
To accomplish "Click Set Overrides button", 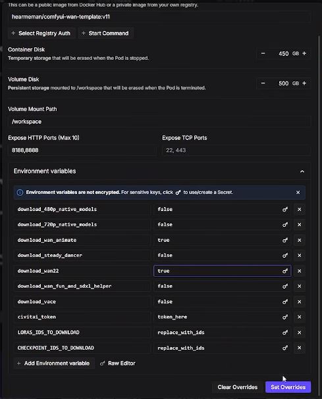I will point(288,387).
